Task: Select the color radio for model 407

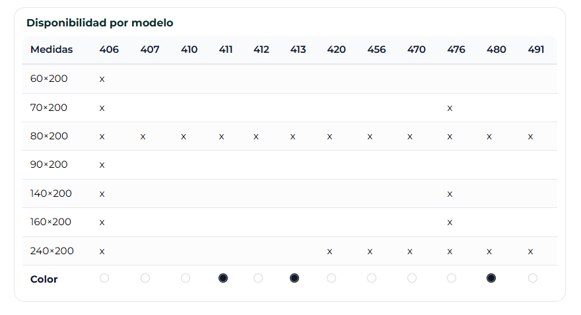Action: click(145, 278)
